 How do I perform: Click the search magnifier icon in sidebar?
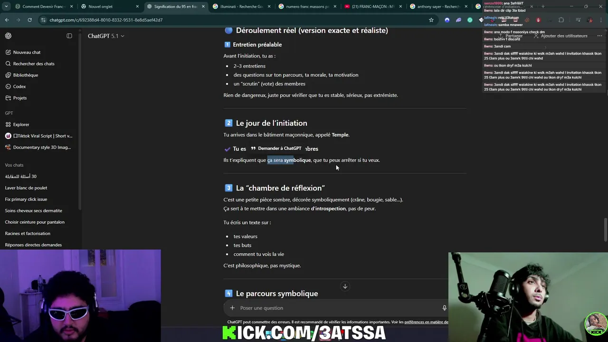[8, 64]
